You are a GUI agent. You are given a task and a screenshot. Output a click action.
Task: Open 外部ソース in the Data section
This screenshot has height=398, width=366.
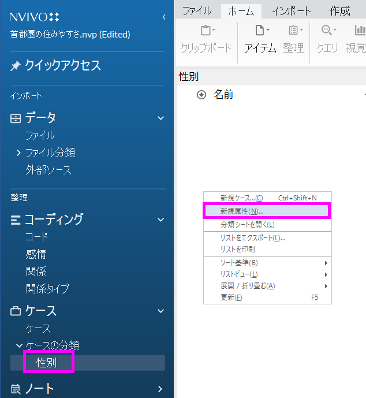(48, 170)
